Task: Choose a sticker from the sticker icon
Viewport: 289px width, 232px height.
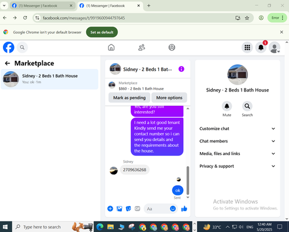Action: pos(128,208)
